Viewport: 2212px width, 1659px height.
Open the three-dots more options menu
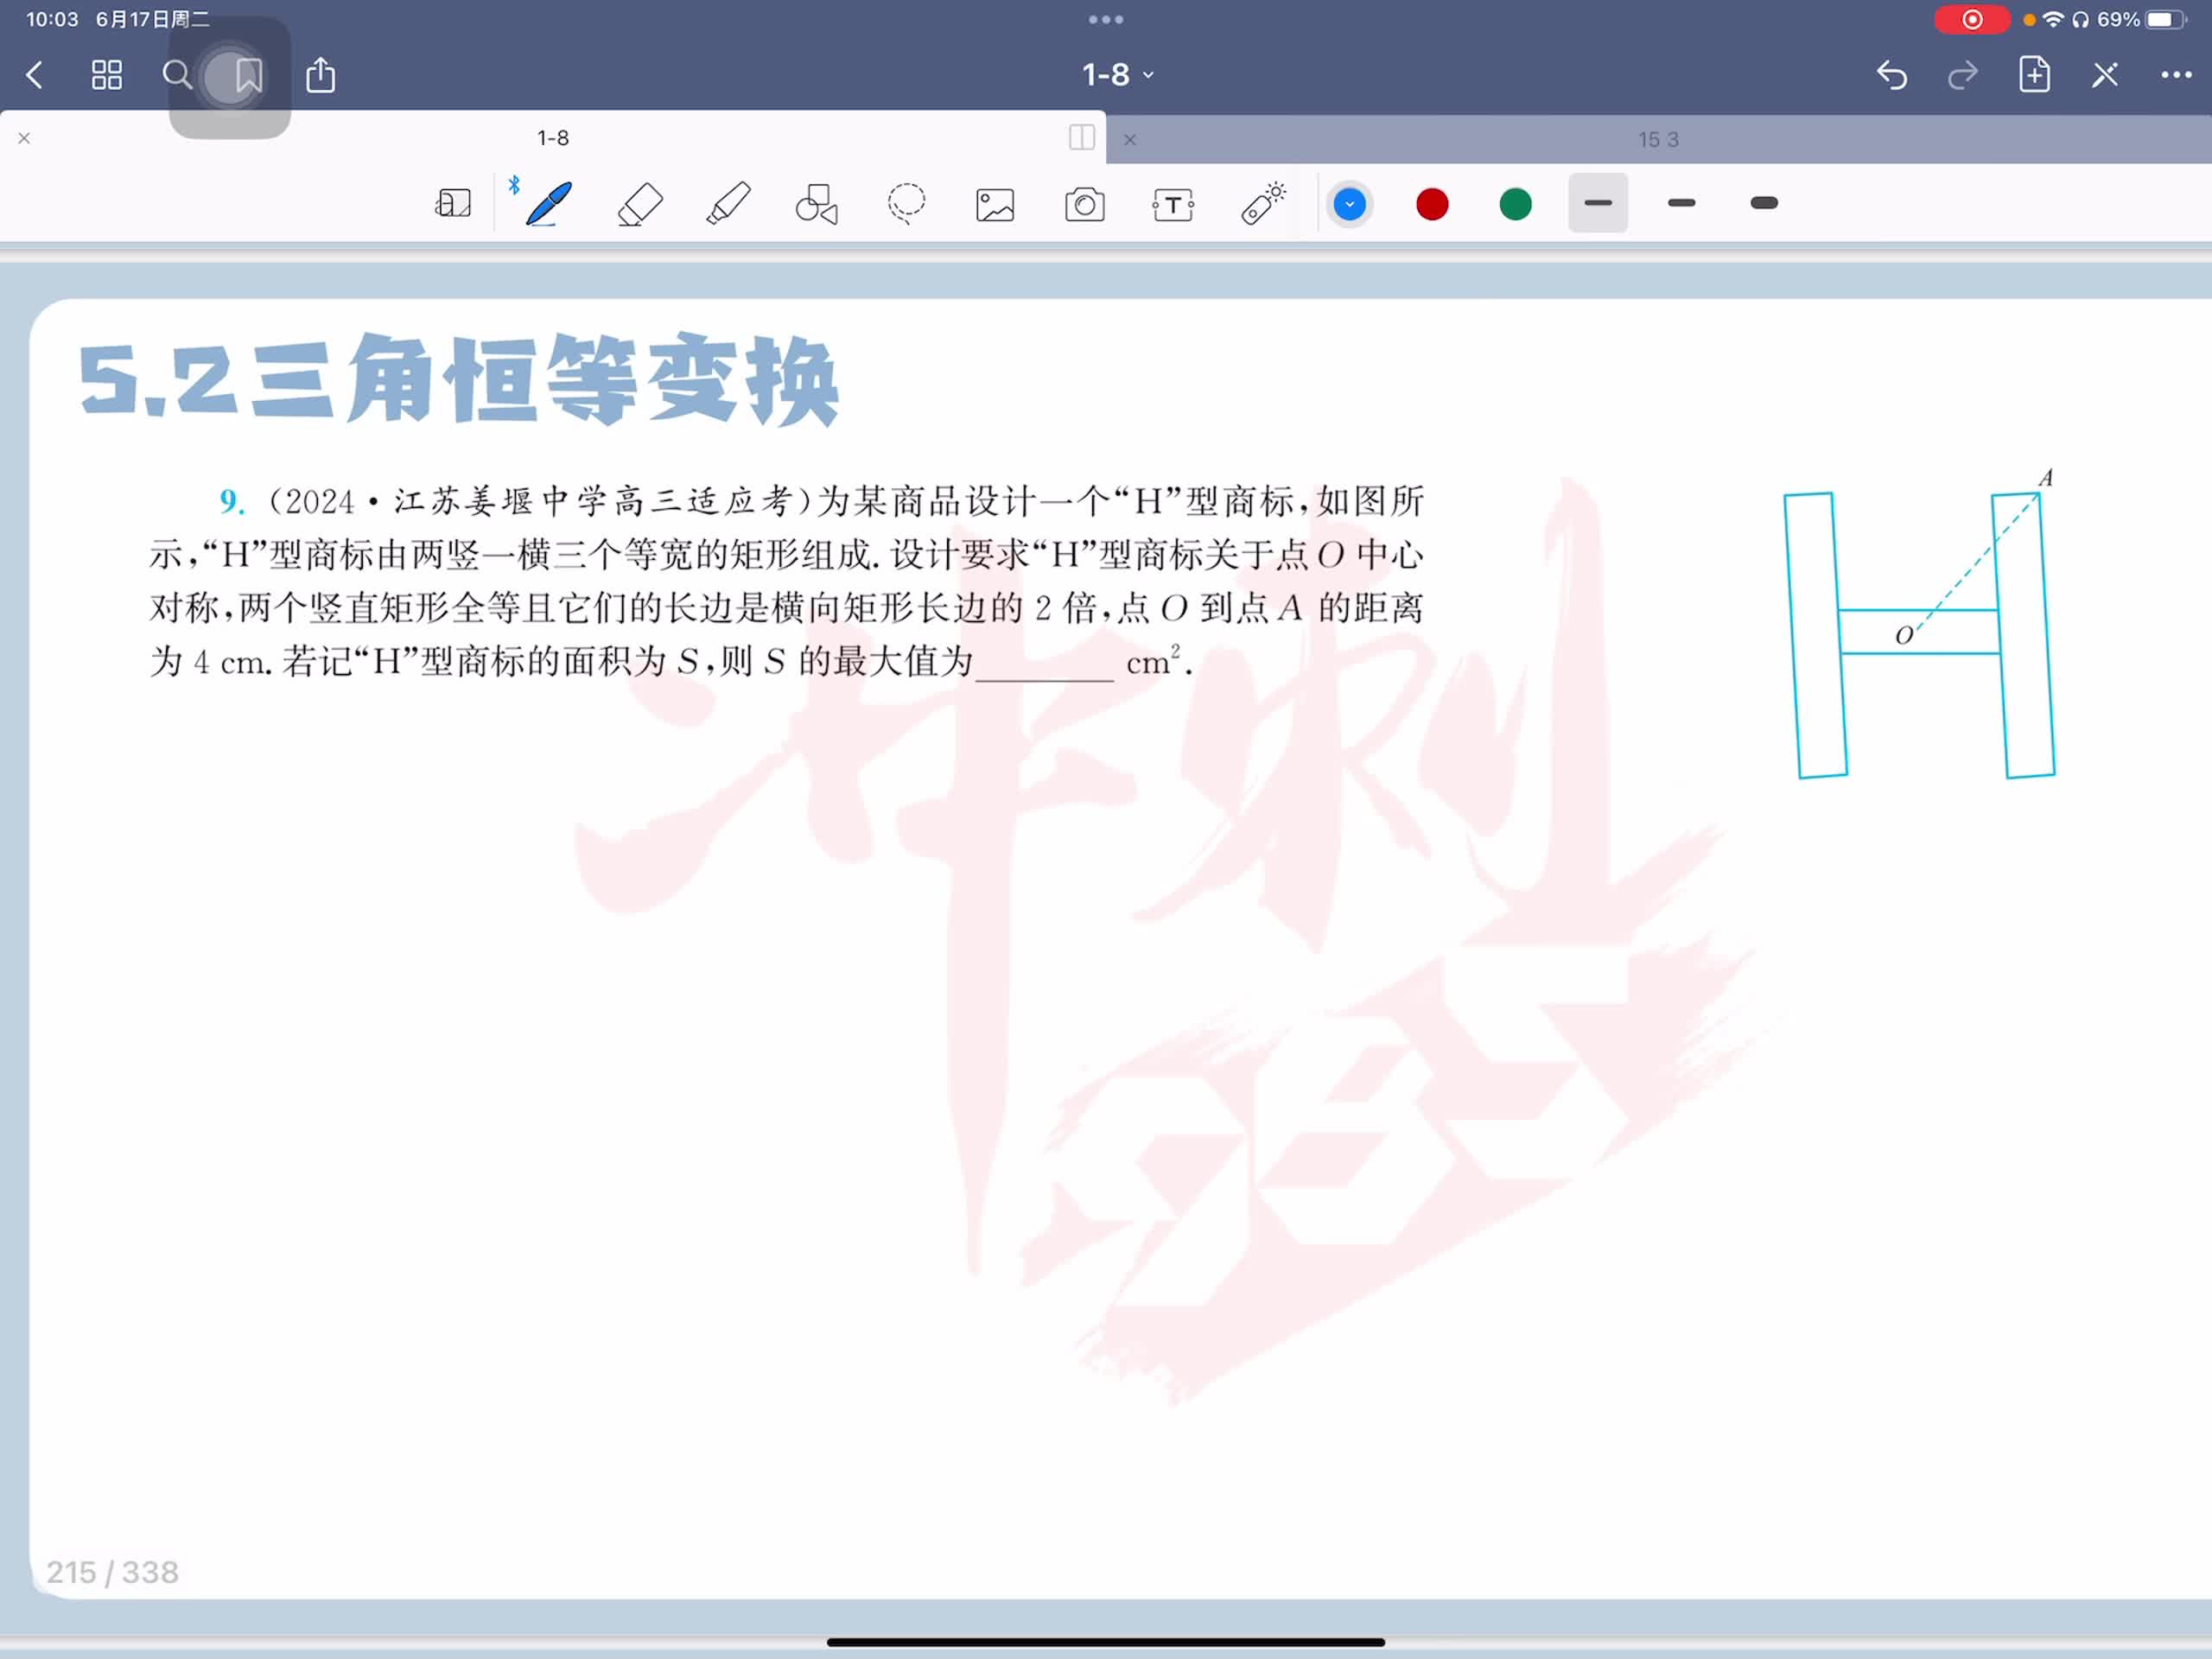pyautogui.click(x=2176, y=75)
